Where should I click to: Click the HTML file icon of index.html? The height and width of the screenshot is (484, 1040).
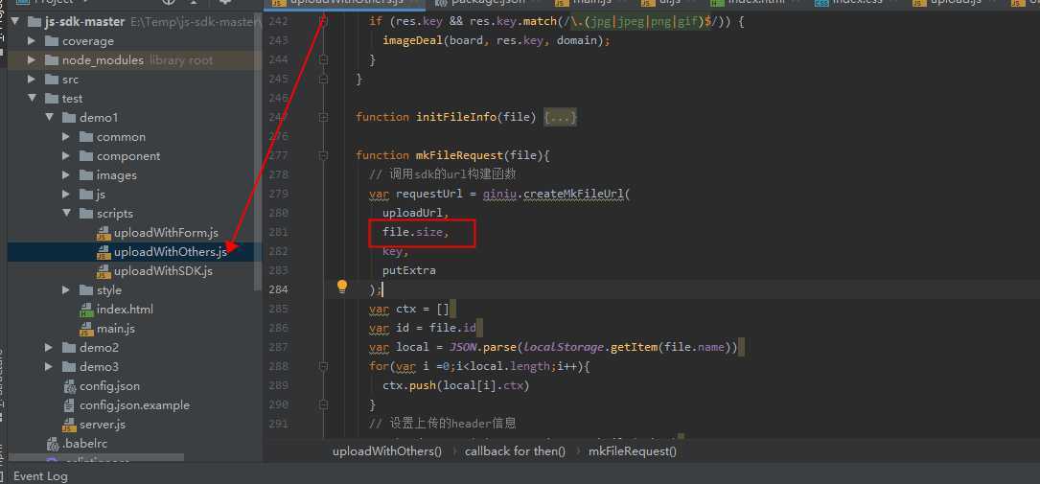pyautogui.click(x=86, y=310)
